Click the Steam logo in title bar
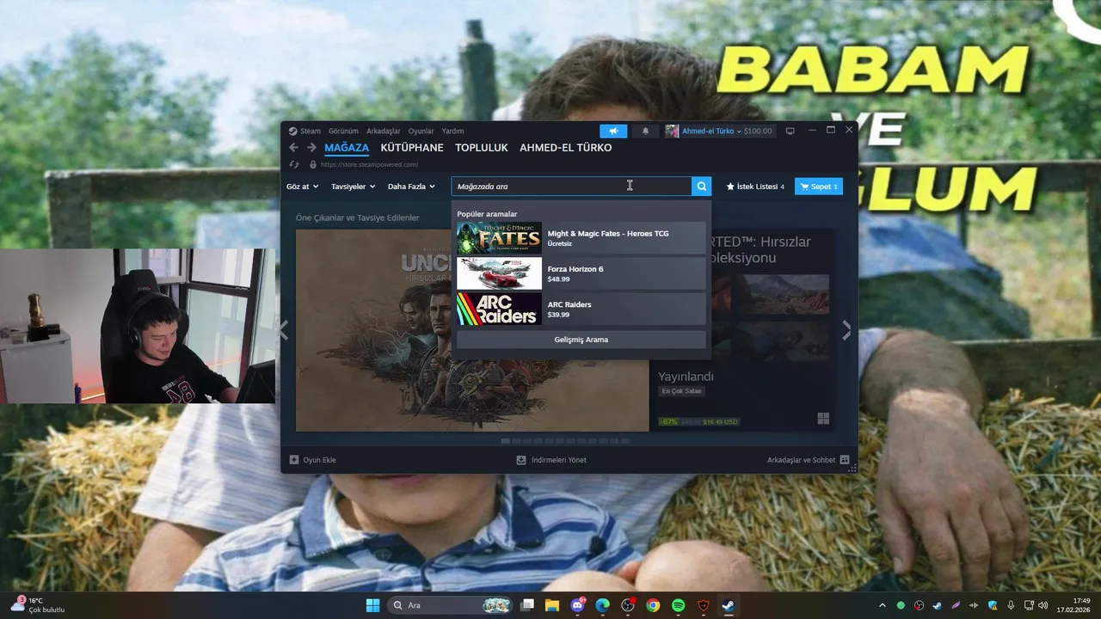Screen dimensions: 1101x619 (292, 131)
